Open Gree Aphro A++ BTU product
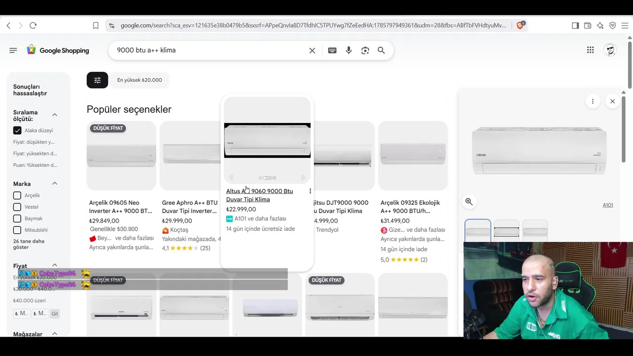 [x=190, y=207]
